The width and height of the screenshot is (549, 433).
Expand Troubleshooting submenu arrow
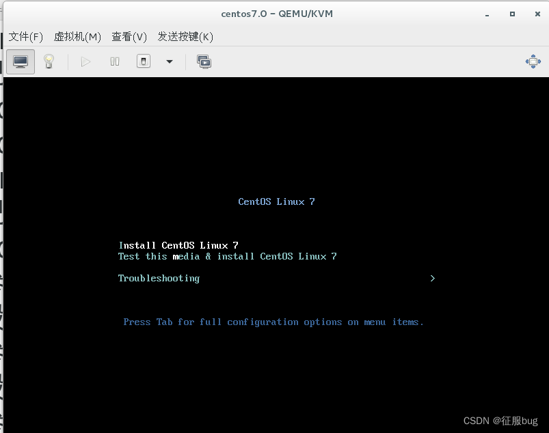click(x=432, y=279)
